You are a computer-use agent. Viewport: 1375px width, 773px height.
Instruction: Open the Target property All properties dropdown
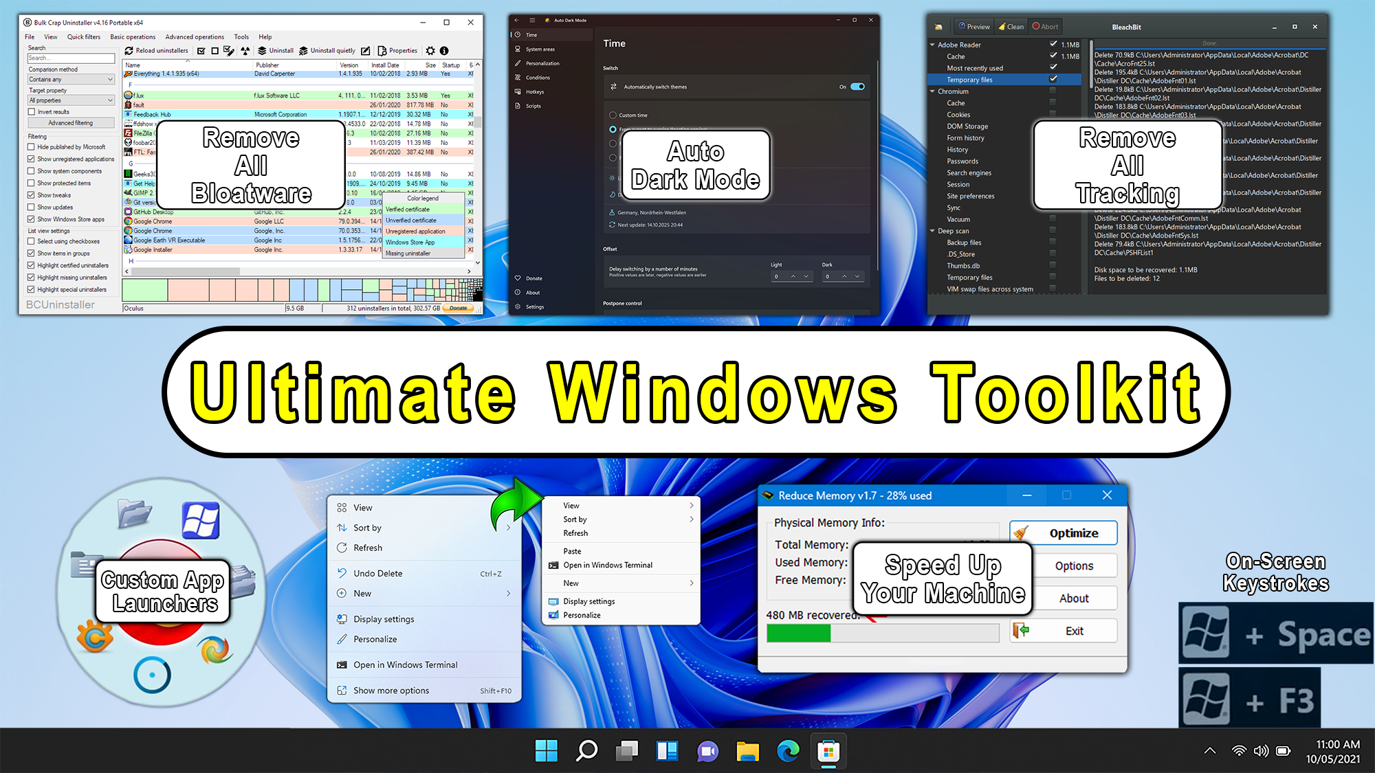[71, 100]
